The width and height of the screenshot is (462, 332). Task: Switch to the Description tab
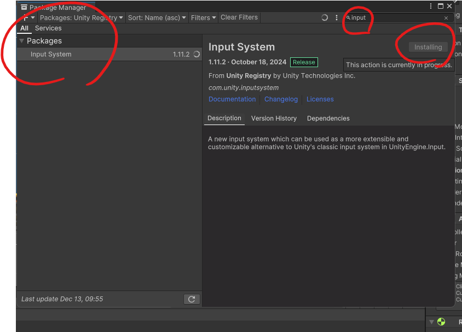click(x=224, y=118)
